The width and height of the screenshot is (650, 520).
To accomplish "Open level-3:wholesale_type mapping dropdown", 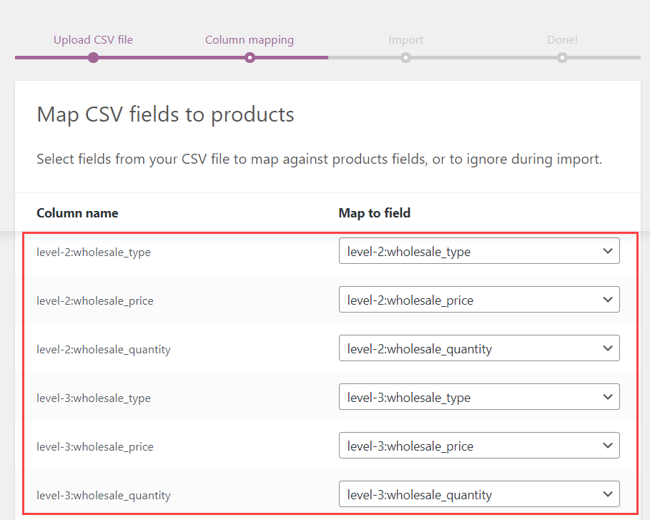I will (x=479, y=397).
